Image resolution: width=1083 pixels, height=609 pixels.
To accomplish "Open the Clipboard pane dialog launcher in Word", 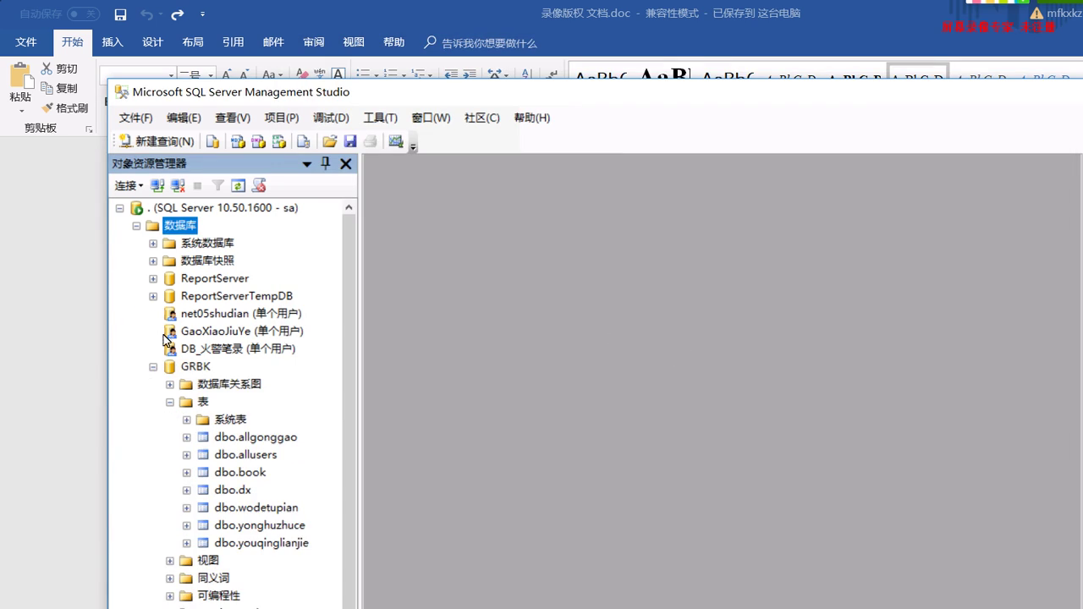I will (x=89, y=129).
